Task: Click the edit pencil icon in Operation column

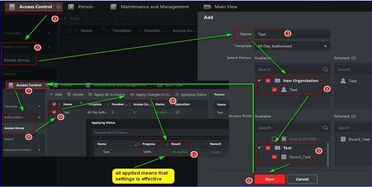Action: (178, 112)
